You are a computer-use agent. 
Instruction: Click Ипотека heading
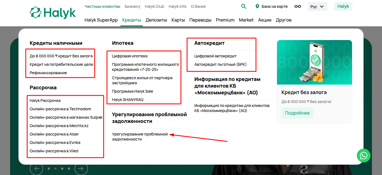[123, 43]
